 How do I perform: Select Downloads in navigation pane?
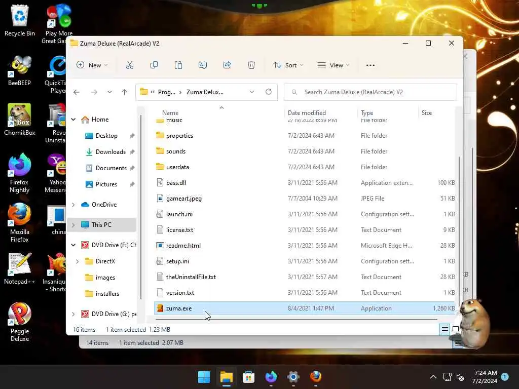tap(110, 152)
